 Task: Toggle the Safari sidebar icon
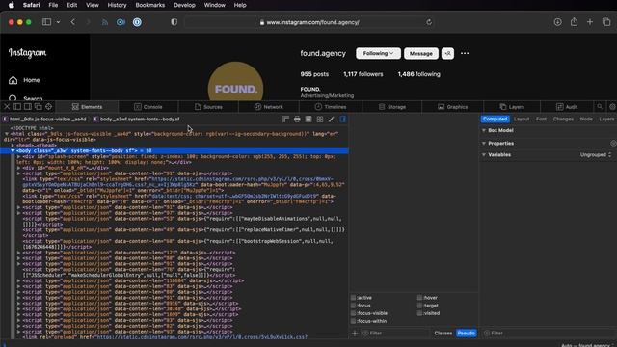pos(46,22)
